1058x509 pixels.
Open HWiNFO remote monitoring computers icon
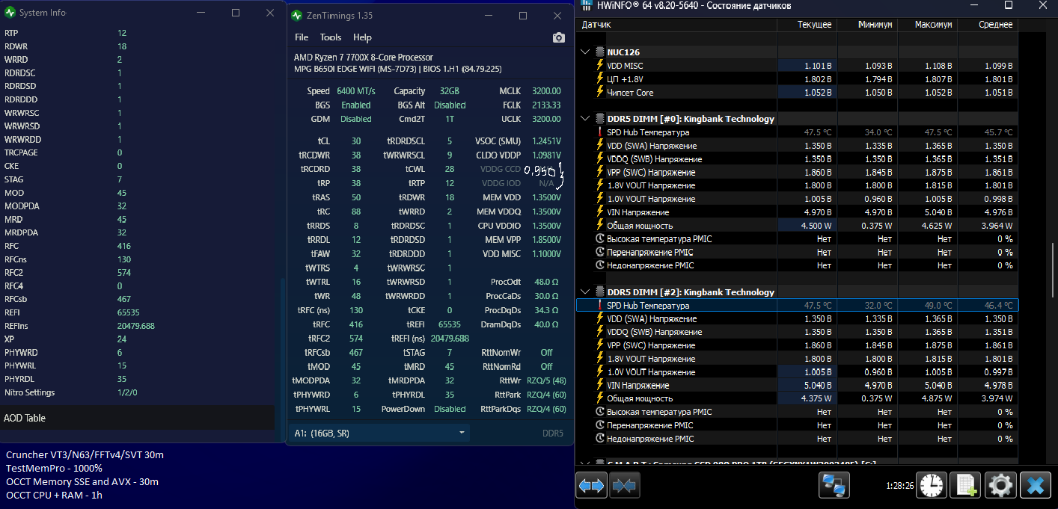pos(834,486)
